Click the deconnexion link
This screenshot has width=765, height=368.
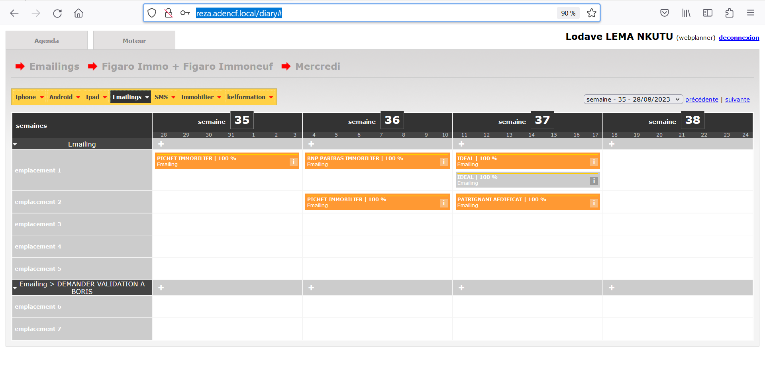click(739, 38)
